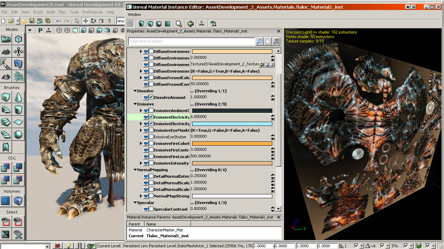Screen dimensions: 444x249
Task: Click the properties panel vertical scrollbar
Action: click(278, 119)
